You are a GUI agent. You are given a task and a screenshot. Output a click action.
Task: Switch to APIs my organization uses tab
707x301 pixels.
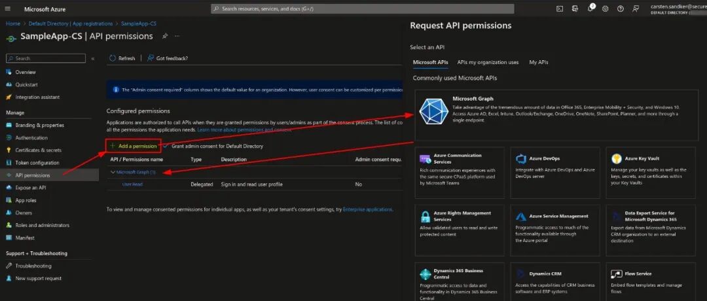pyautogui.click(x=488, y=62)
